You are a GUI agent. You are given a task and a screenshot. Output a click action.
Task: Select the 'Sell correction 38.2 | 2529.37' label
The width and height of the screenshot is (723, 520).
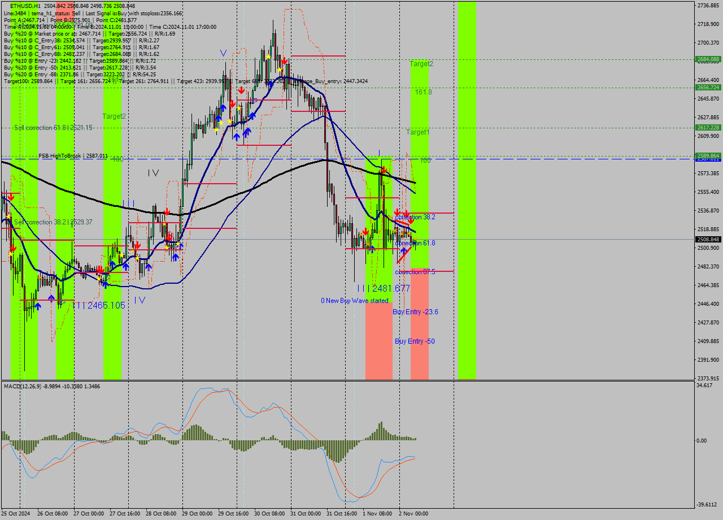(53, 222)
